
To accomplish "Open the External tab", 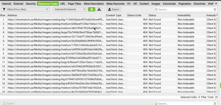I will pyautogui.click(x=18, y=4).
